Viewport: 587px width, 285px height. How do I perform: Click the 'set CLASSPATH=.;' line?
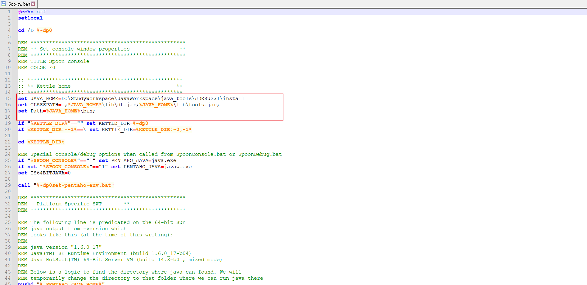coord(119,105)
